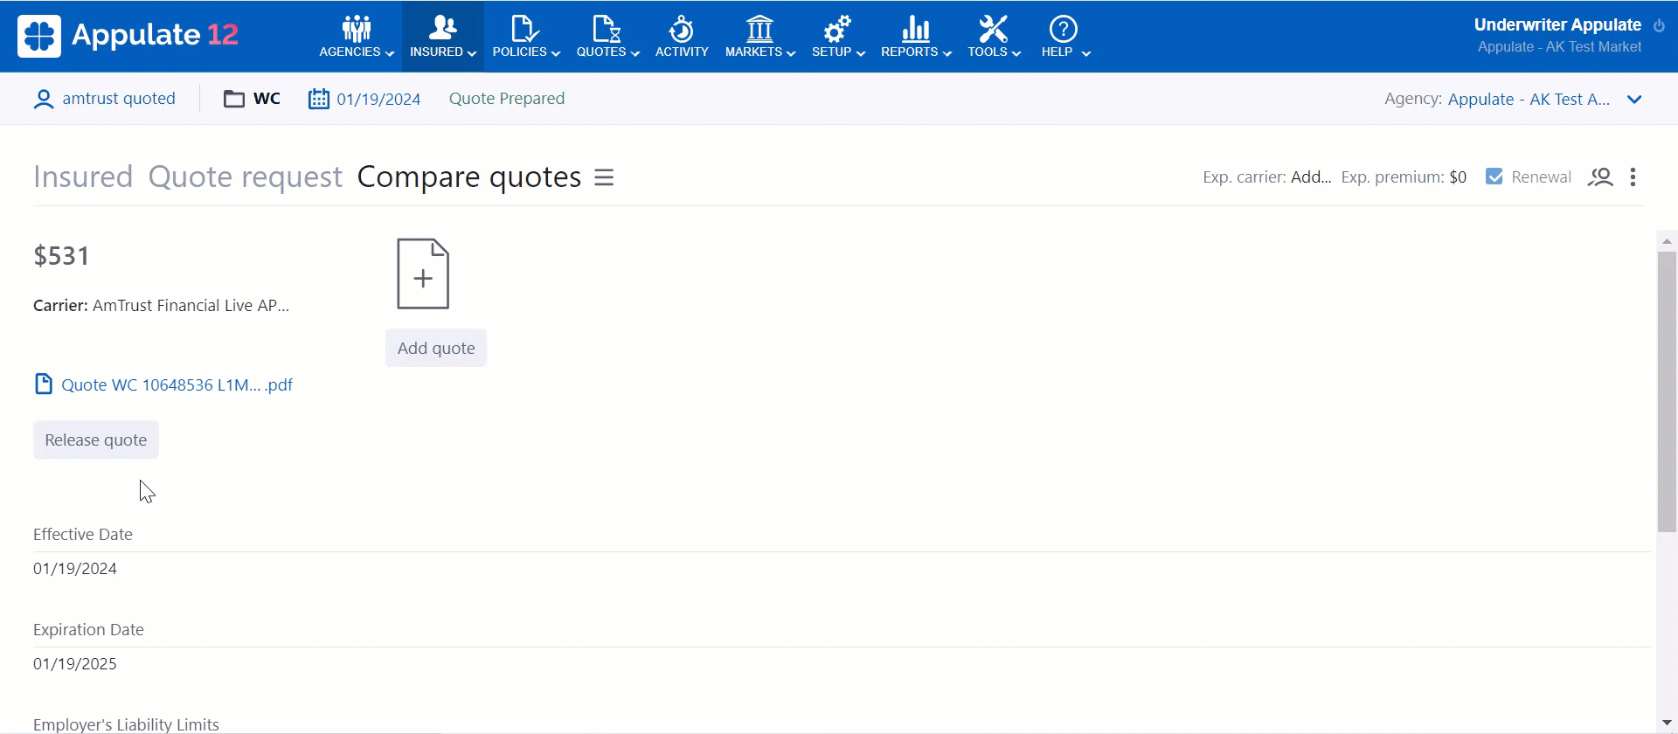Toggle the Renewal checkbox

(1494, 177)
